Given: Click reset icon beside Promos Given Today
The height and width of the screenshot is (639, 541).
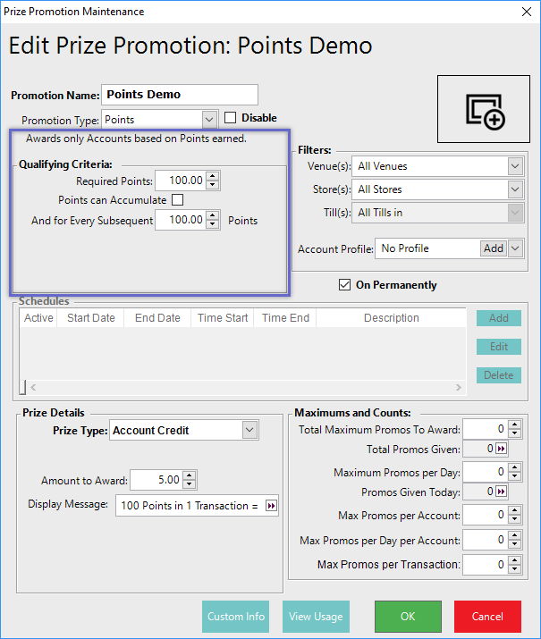Looking at the screenshot, I should click(x=502, y=492).
